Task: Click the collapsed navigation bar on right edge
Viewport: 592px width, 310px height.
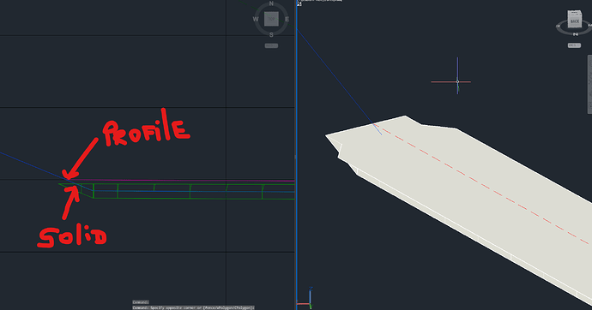Action: (x=589, y=84)
